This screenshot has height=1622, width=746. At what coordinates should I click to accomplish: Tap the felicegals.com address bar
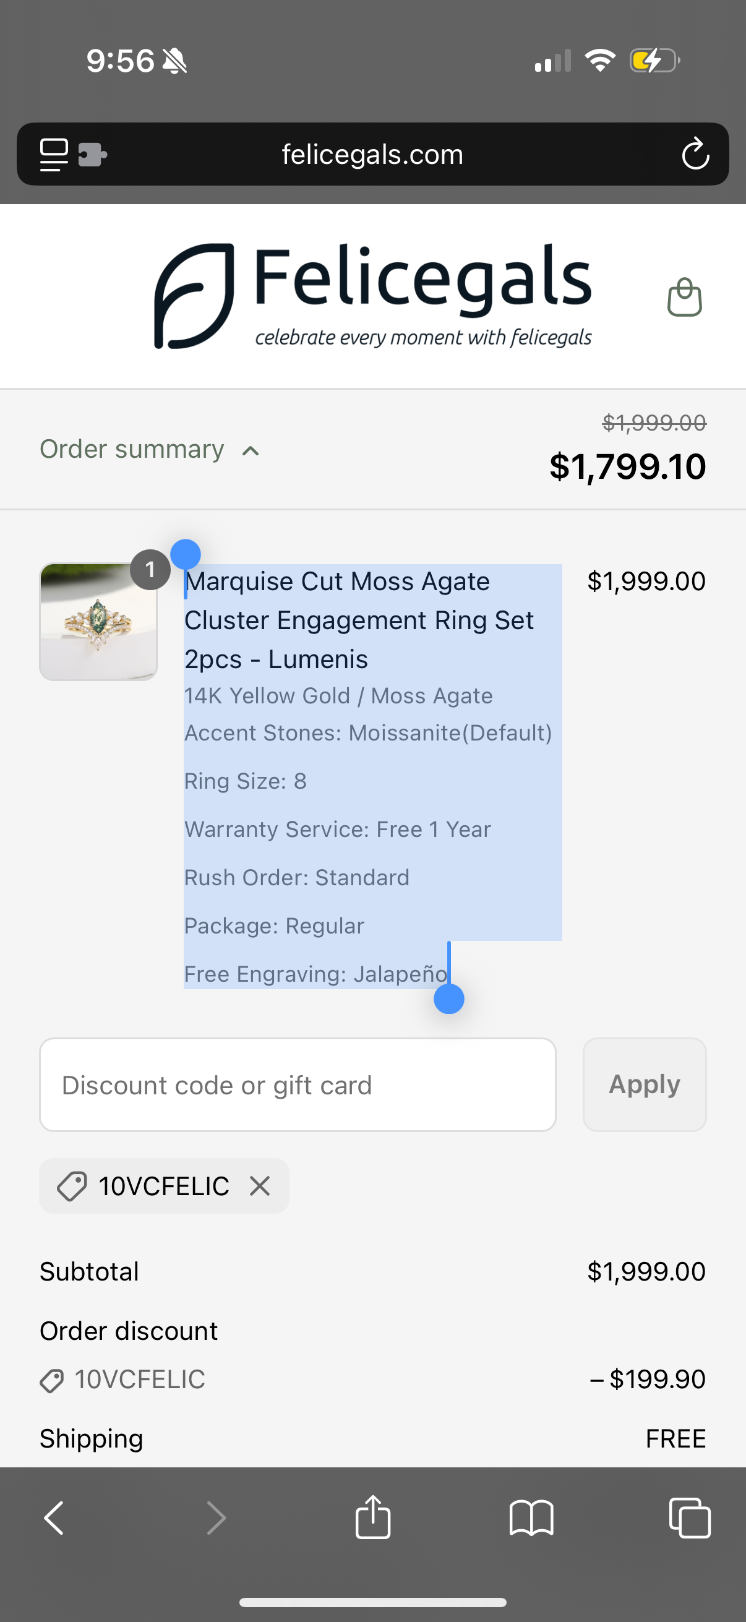click(x=372, y=154)
